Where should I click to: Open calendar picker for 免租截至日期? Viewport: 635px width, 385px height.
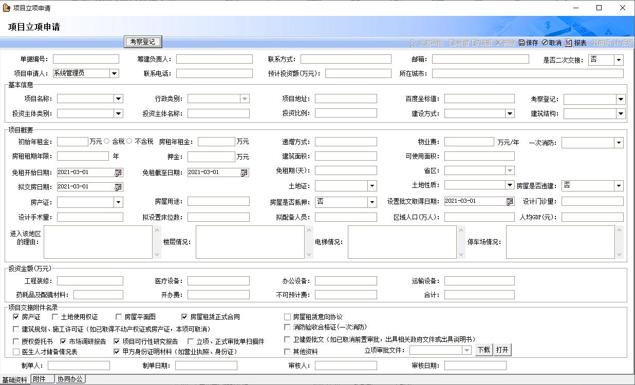[x=244, y=172]
